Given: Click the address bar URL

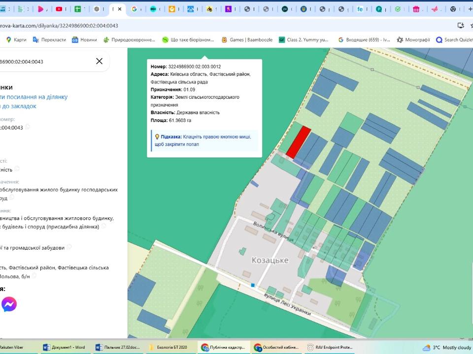Looking at the screenshot, I should point(59,26).
